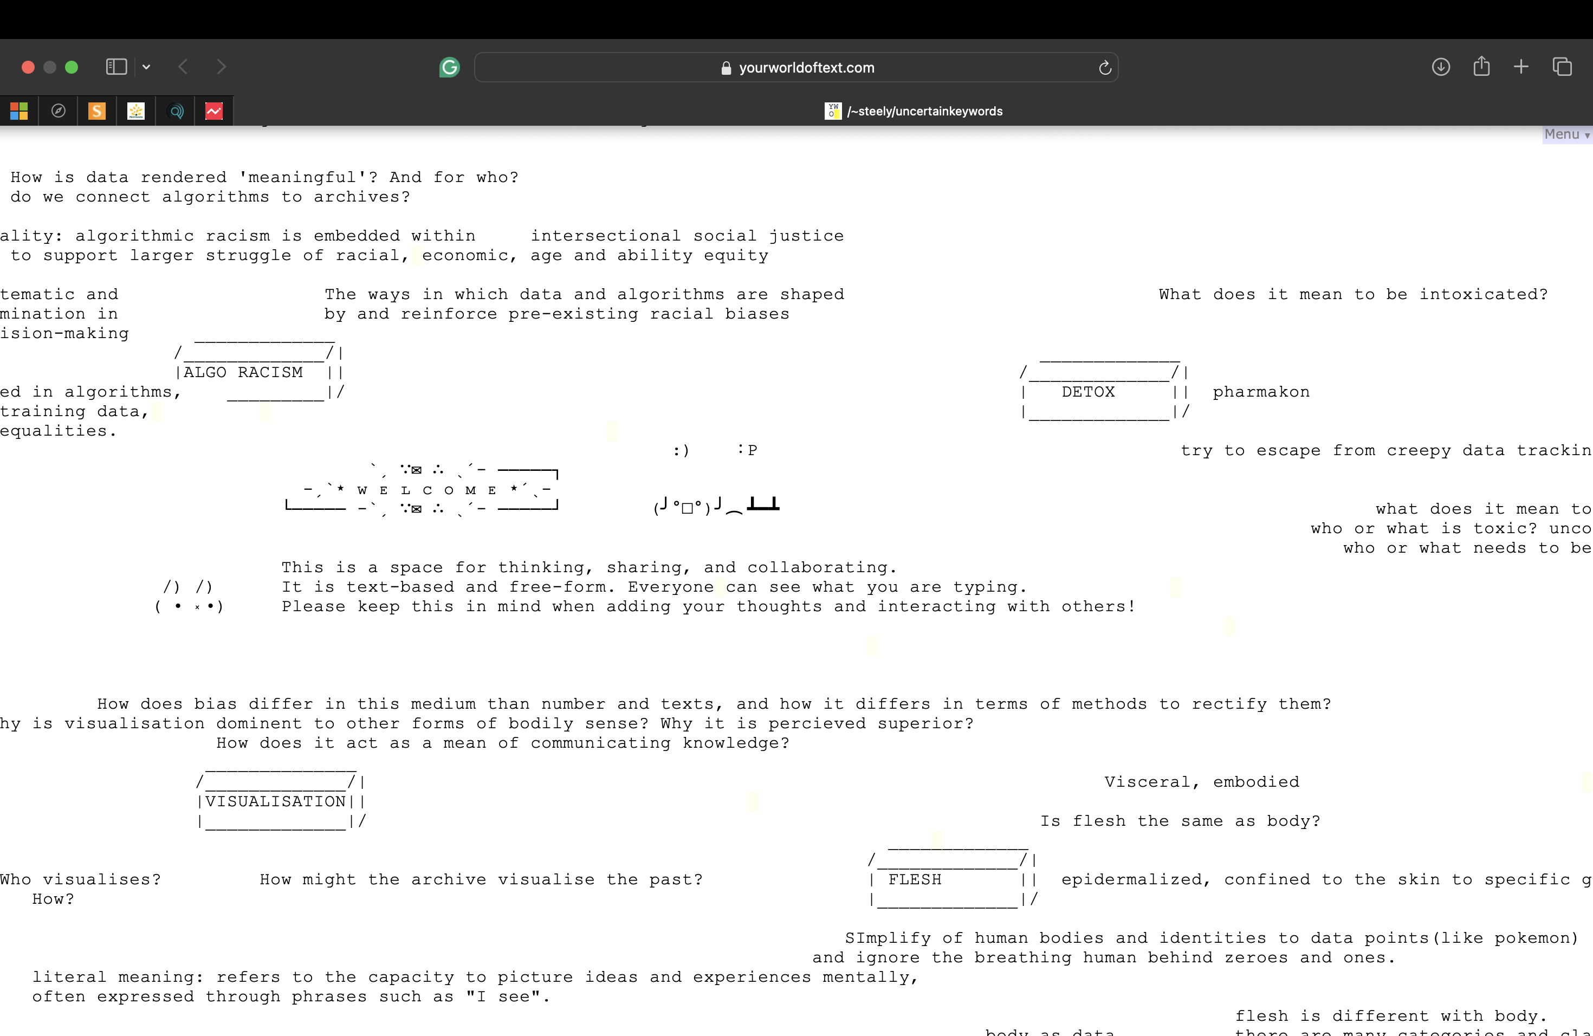Open the Microsoft pinned tab
1593x1036 pixels.
pos(20,111)
